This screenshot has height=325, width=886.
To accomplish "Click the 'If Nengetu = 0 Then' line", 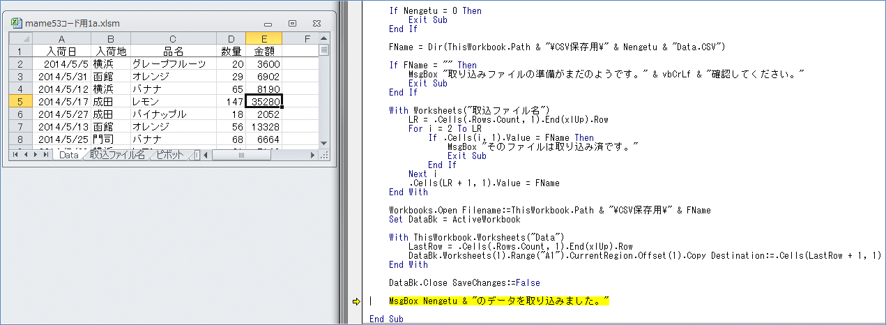I will click(x=435, y=11).
